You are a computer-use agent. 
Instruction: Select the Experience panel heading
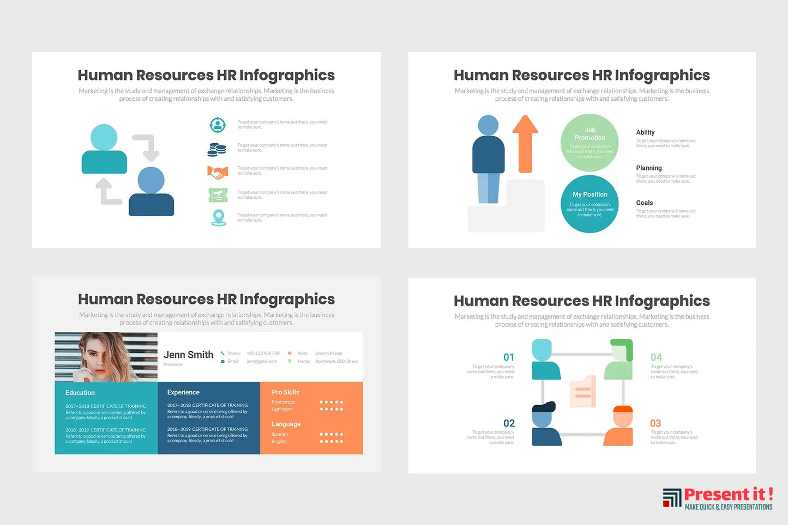tap(183, 392)
